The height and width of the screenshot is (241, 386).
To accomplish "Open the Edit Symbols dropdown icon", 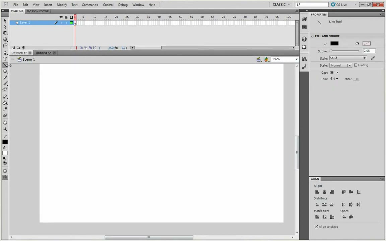I will pos(266,59).
